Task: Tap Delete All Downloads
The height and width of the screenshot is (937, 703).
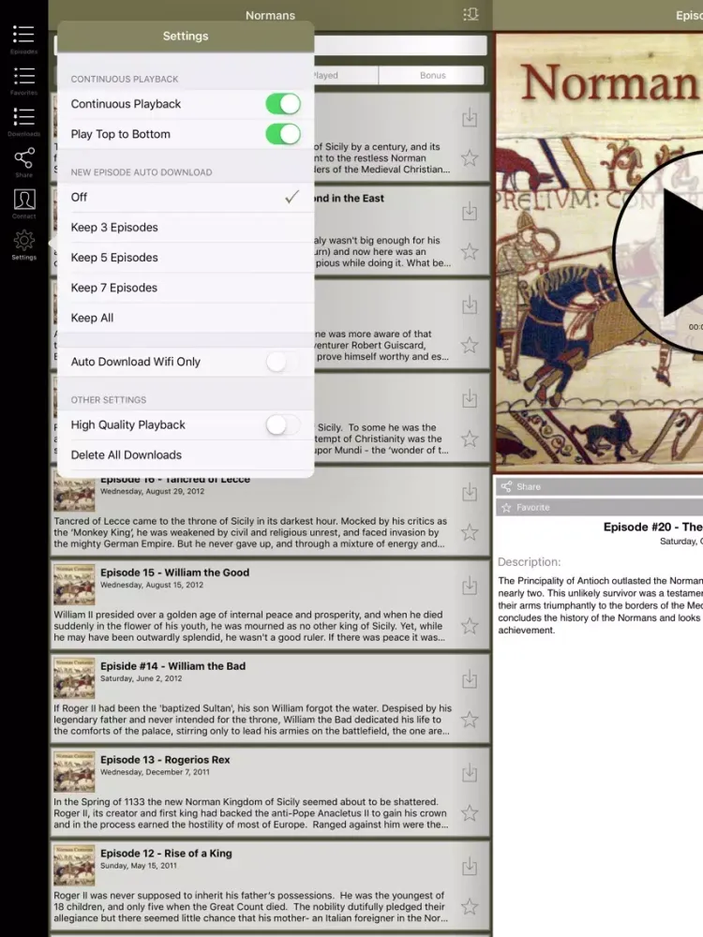Action: pyautogui.click(x=186, y=454)
